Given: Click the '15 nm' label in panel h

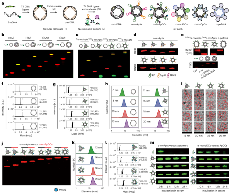Looking at the screenshot, I should pos(147,101).
